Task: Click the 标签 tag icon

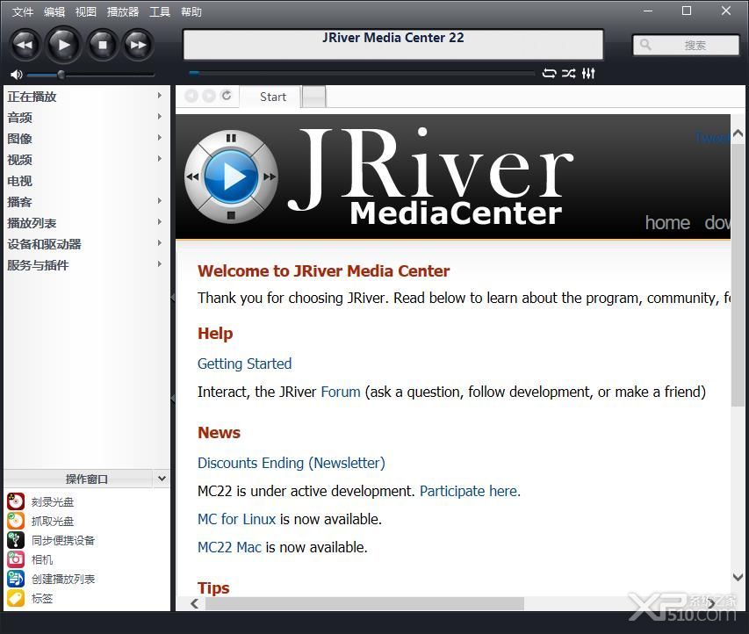Action: pos(16,598)
